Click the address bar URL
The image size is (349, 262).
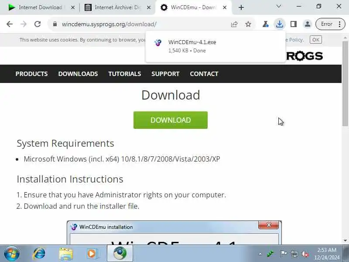pyautogui.click(x=109, y=24)
